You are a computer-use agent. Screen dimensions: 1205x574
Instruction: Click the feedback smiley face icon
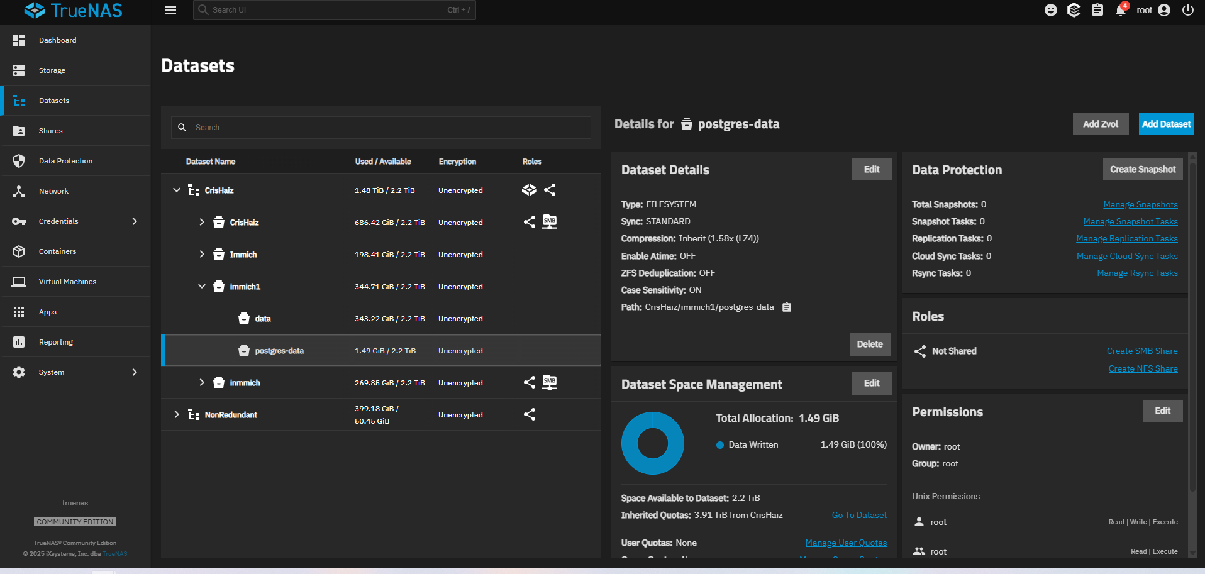(1050, 10)
